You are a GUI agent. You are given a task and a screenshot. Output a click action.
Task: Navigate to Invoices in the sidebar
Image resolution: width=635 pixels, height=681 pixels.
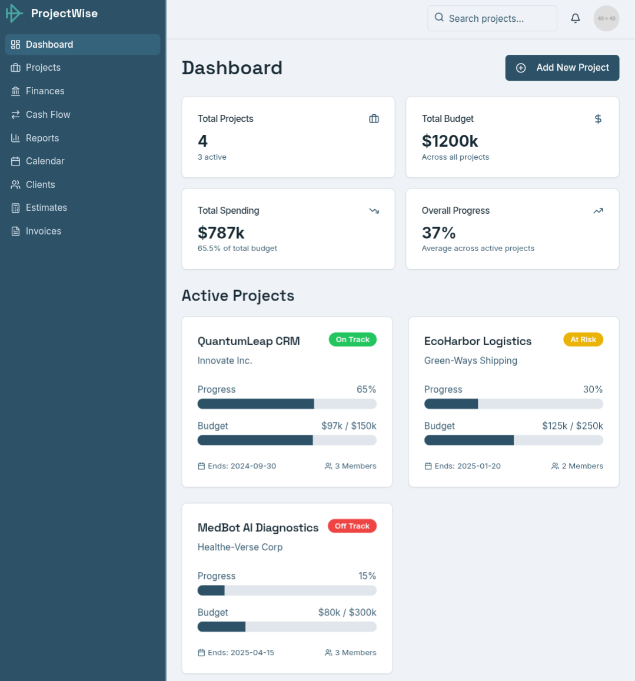click(x=43, y=232)
